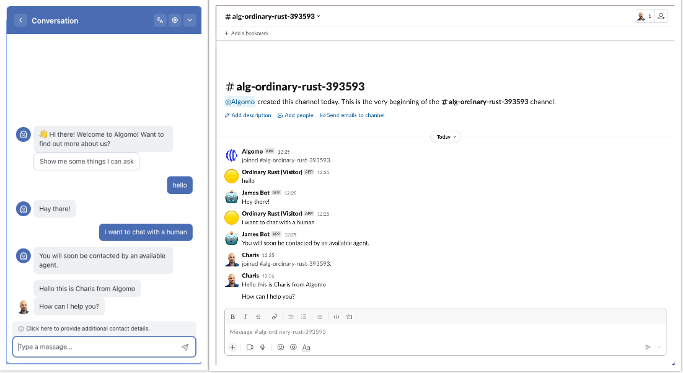
Task: Click "Add a bookmark" in Slack
Action: click(x=247, y=33)
